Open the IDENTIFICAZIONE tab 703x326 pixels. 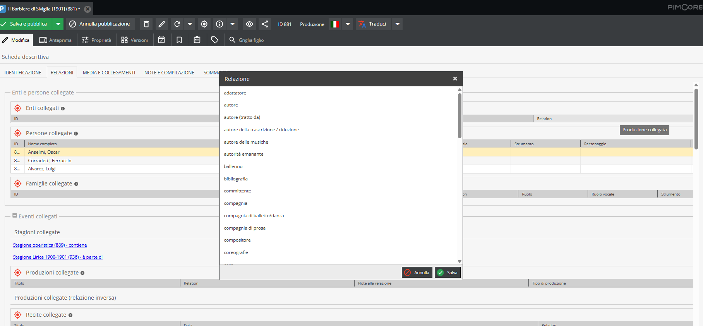tap(23, 72)
